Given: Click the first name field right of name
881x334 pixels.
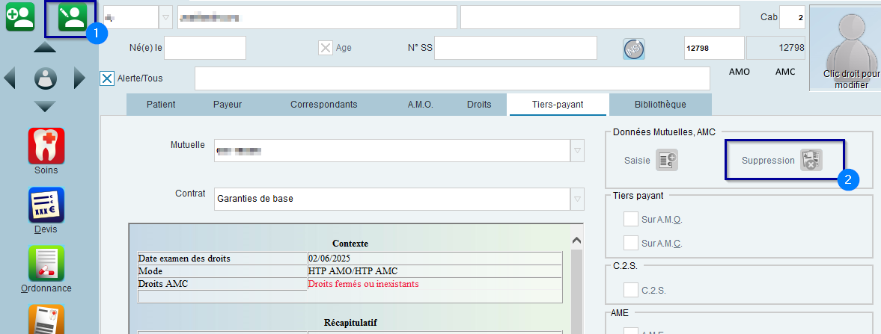Looking at the screenshot, I should coord(600,17).
